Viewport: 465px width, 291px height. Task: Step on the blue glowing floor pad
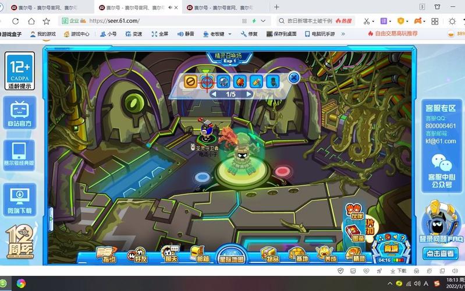[203, 178]
